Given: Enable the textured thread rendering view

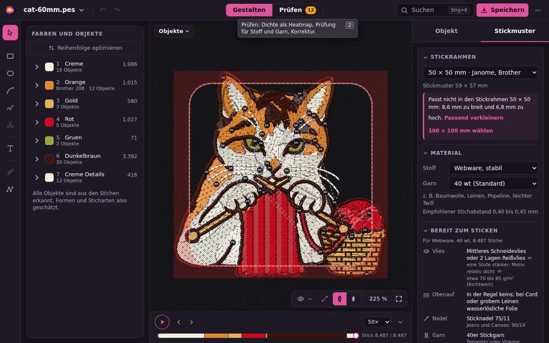Looking at the screenshot, I should [339, 299].
